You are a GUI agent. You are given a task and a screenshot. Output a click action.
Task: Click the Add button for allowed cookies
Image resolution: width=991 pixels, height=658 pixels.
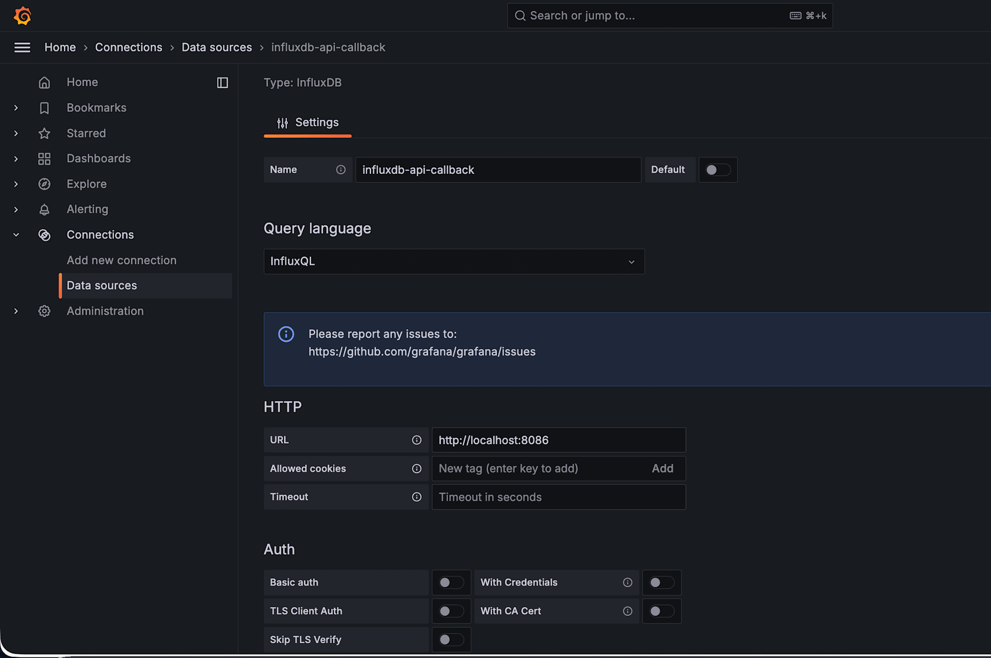pyautogui.click(x=662, y=469)
